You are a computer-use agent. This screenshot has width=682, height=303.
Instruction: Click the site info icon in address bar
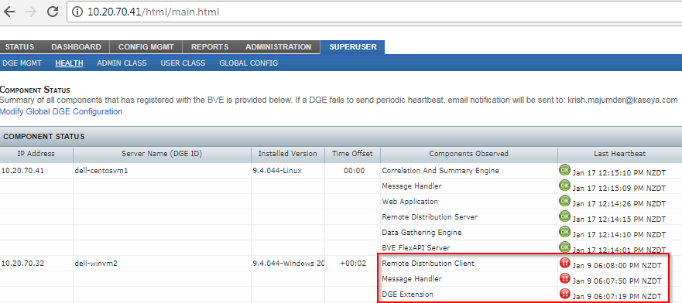click(77, 12)
